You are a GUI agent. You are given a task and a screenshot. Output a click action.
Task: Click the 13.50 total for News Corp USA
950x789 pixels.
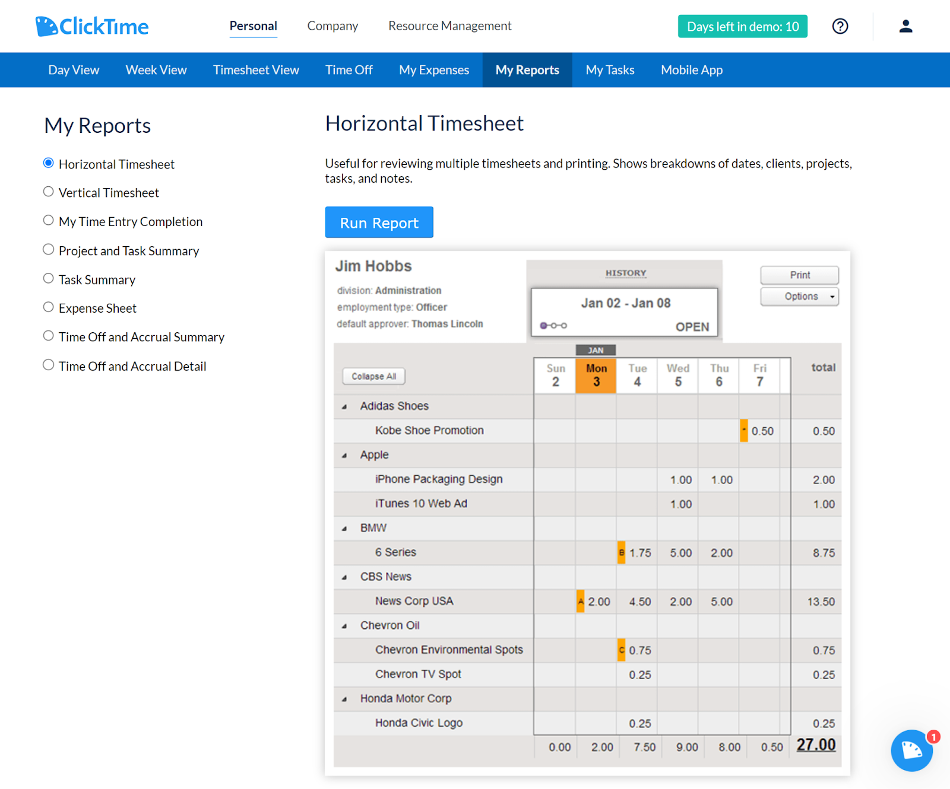[821, 602]
